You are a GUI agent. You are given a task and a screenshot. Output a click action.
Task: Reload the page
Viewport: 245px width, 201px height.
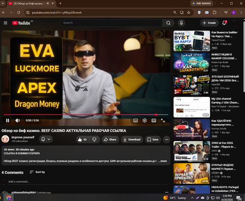[19, 13]
